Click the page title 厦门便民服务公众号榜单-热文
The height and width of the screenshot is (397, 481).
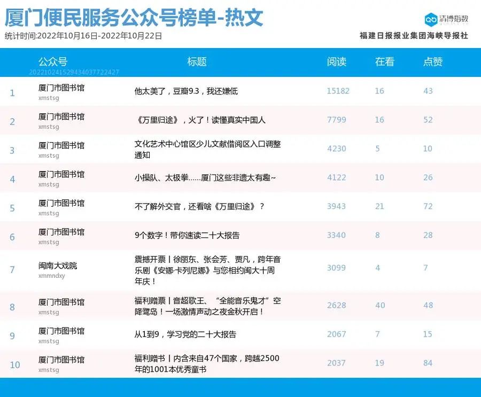pos(134,18)
